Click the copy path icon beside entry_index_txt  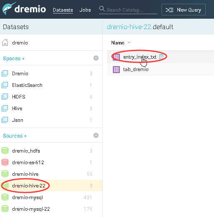point(161,57)
